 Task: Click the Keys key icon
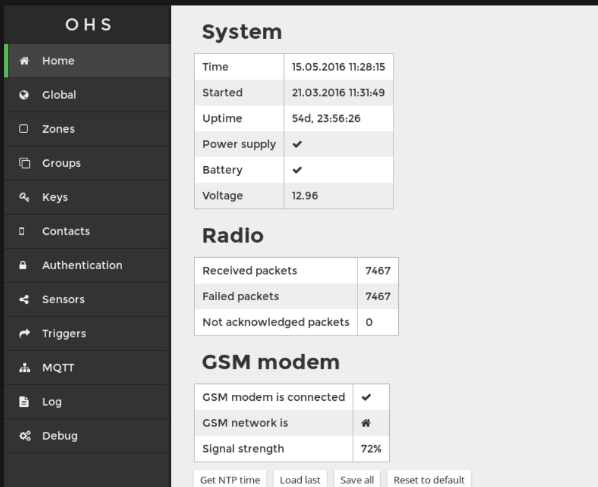24,197
